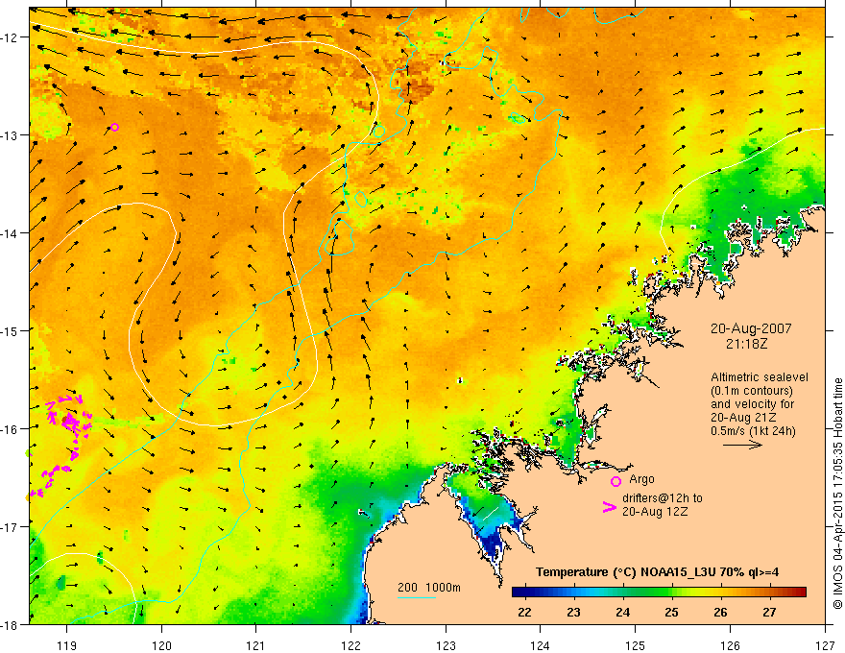
Task: Click the longitude axis label "126"
Action: 730,645
